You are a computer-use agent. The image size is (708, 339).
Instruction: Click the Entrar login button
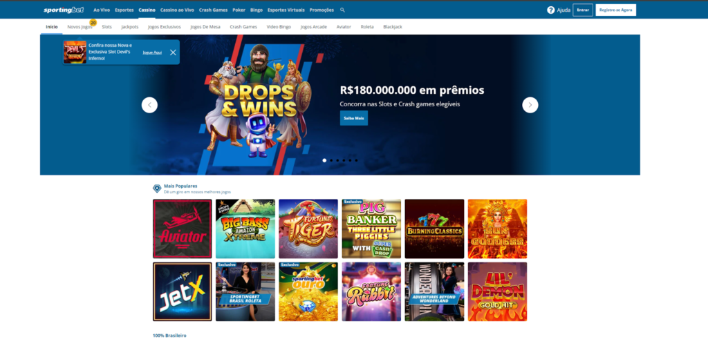coord(583,10)
